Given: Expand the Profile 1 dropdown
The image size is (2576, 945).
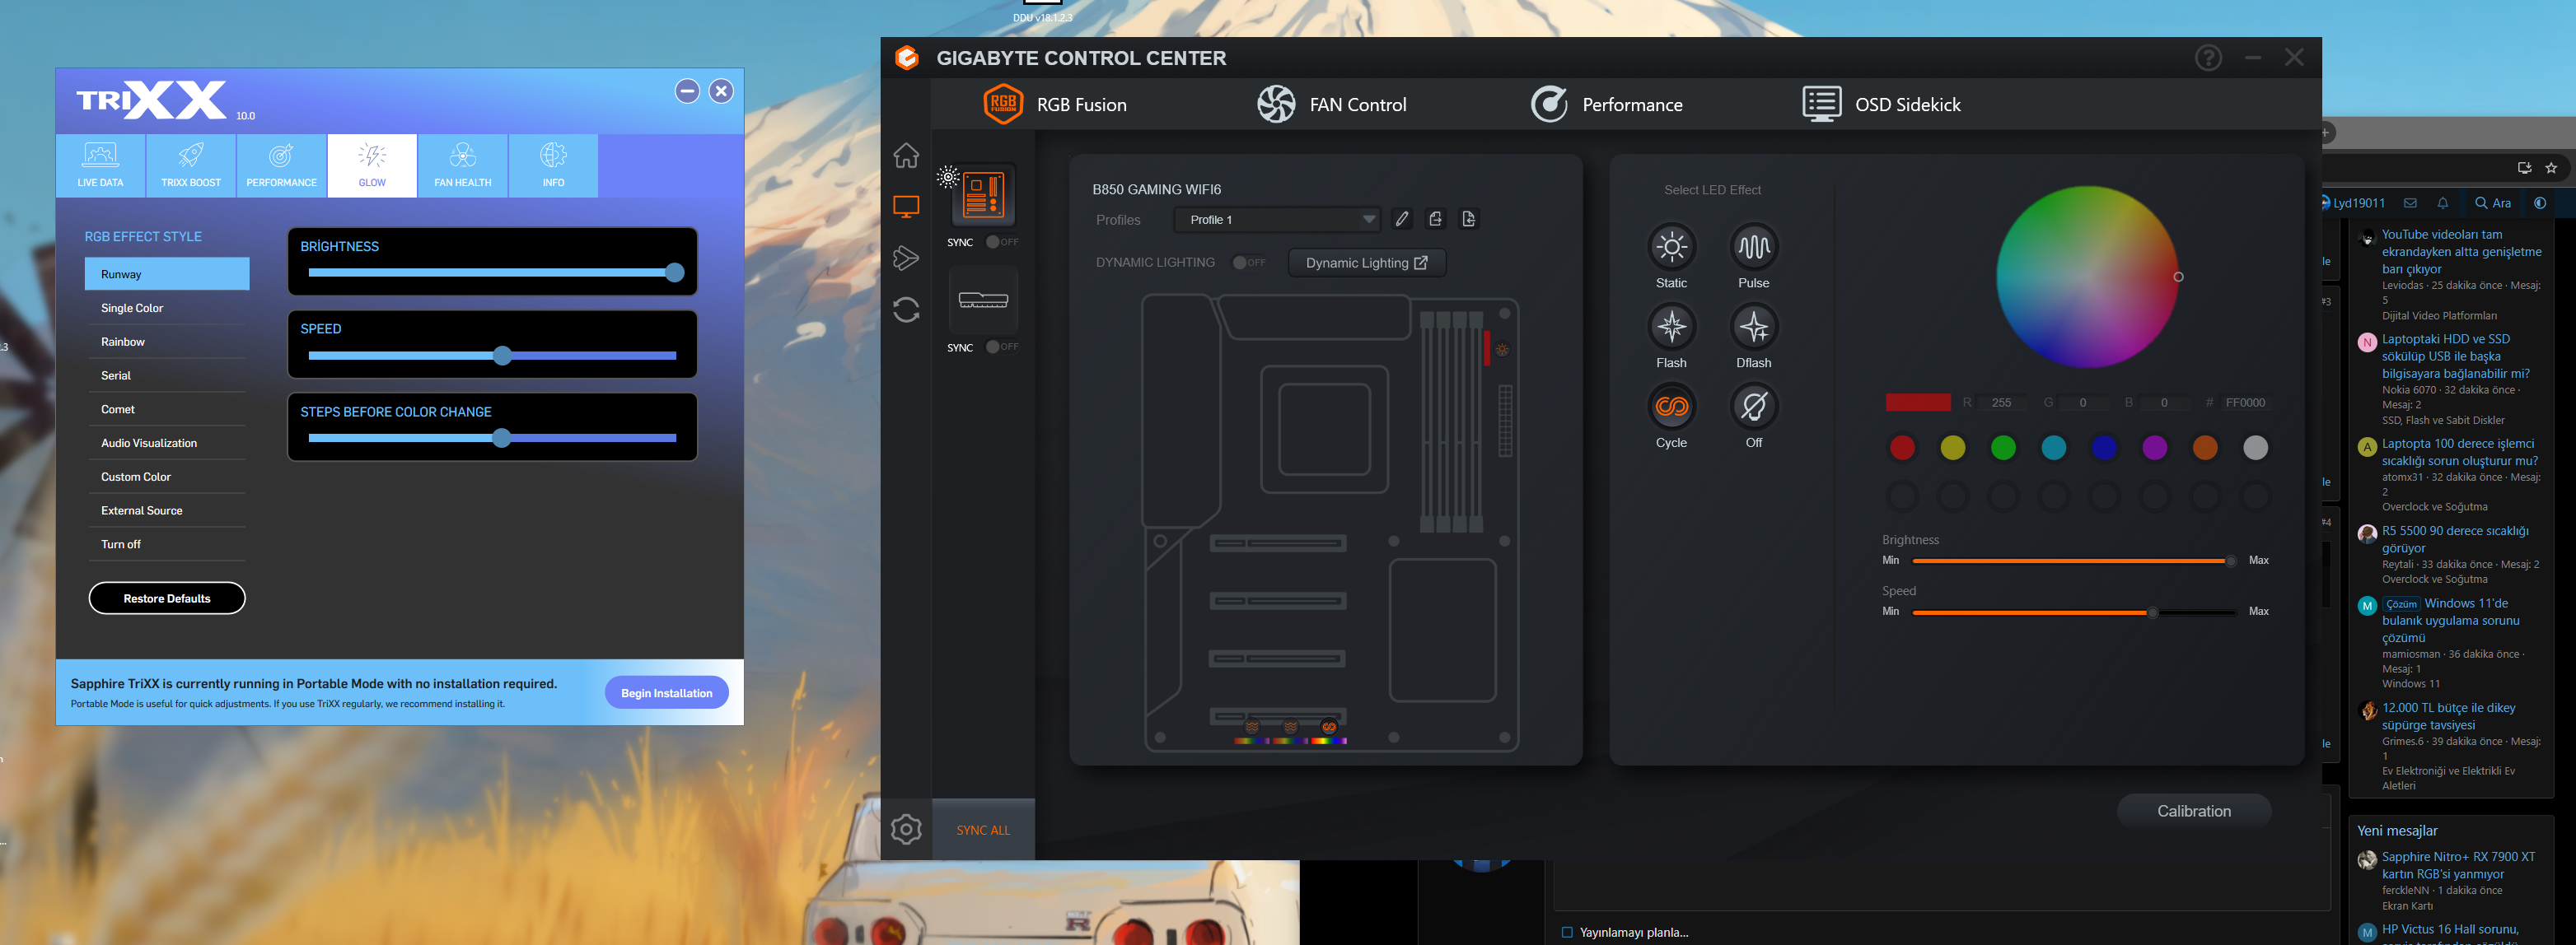Looking at the screenshot, I should [1277, 220].
